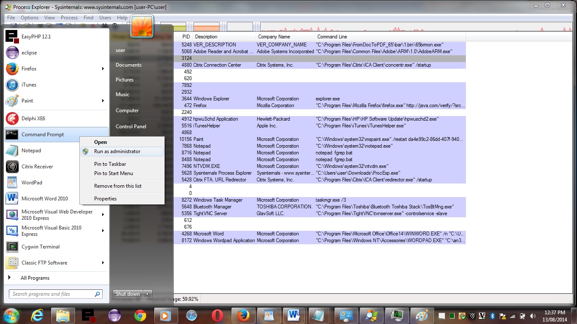This screenshot has height=324, width=577.
Task: Open the Users menu
Action: pos(105,18)
